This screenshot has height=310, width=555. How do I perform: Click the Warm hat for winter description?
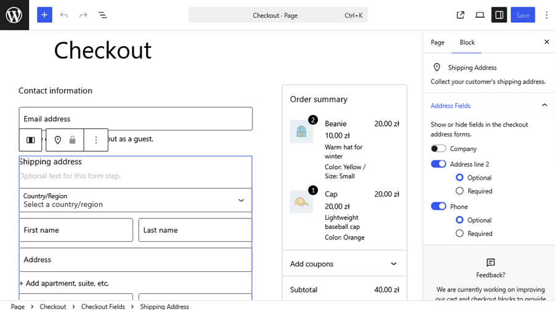344,152
